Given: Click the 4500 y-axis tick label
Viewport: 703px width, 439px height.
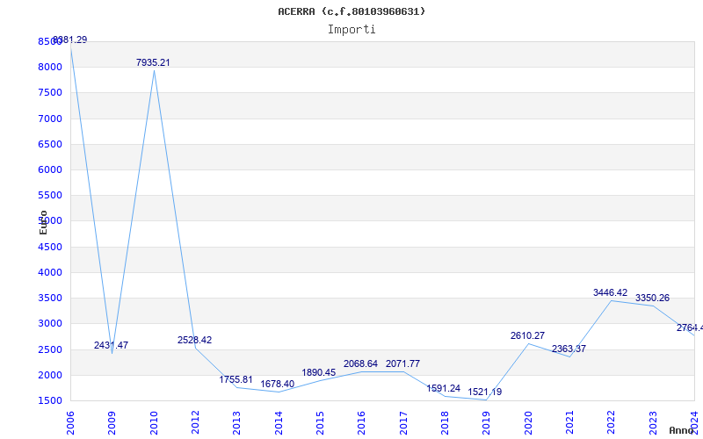Looking at the screenshot, I should 50,247.
